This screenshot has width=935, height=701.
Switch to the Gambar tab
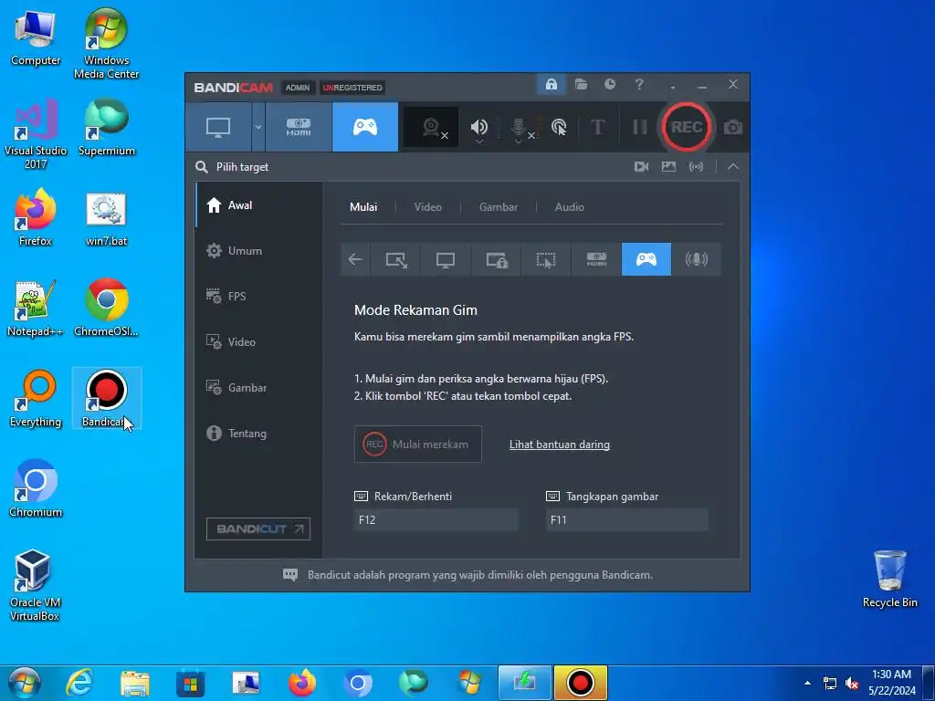pyautogui.click(x=499, y=207)
